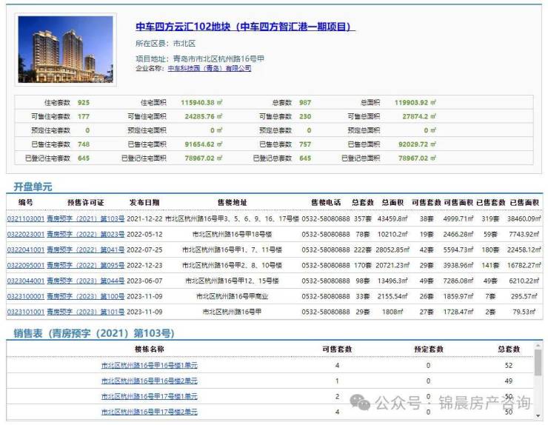Select permit 青房预字（2022）第041号
The image size is (548, 425).
[x=85, y=250]
